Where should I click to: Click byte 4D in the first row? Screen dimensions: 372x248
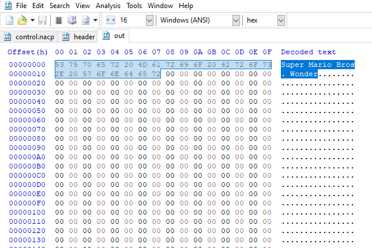[142, 65]
